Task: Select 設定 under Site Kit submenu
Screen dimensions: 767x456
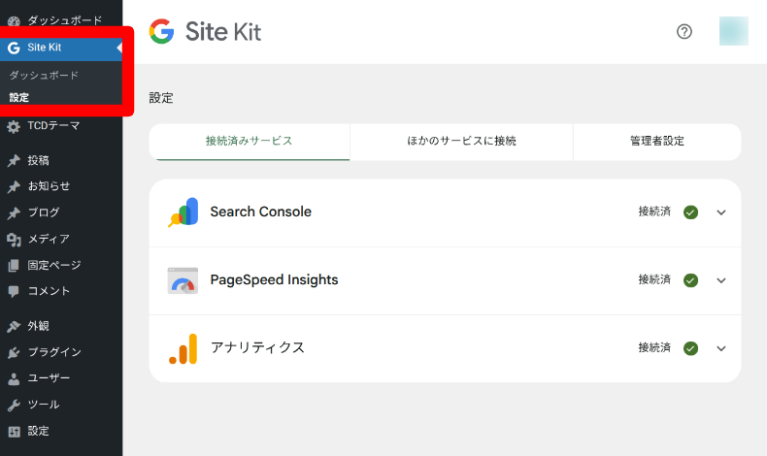Action: pos(19,98)
